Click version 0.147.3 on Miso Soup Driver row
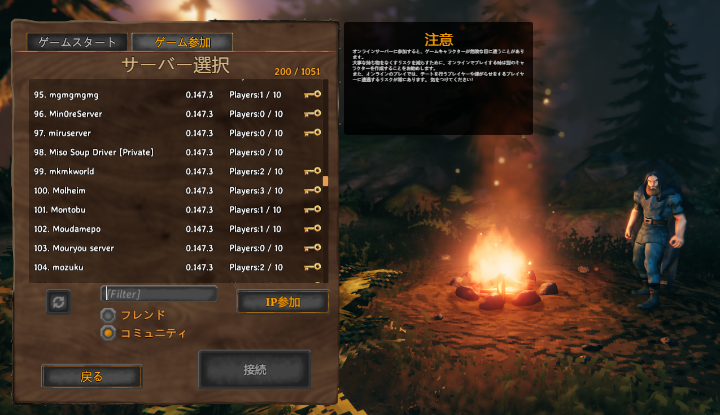The height and width of the screenshot is (415, 720). coord(199,152)
